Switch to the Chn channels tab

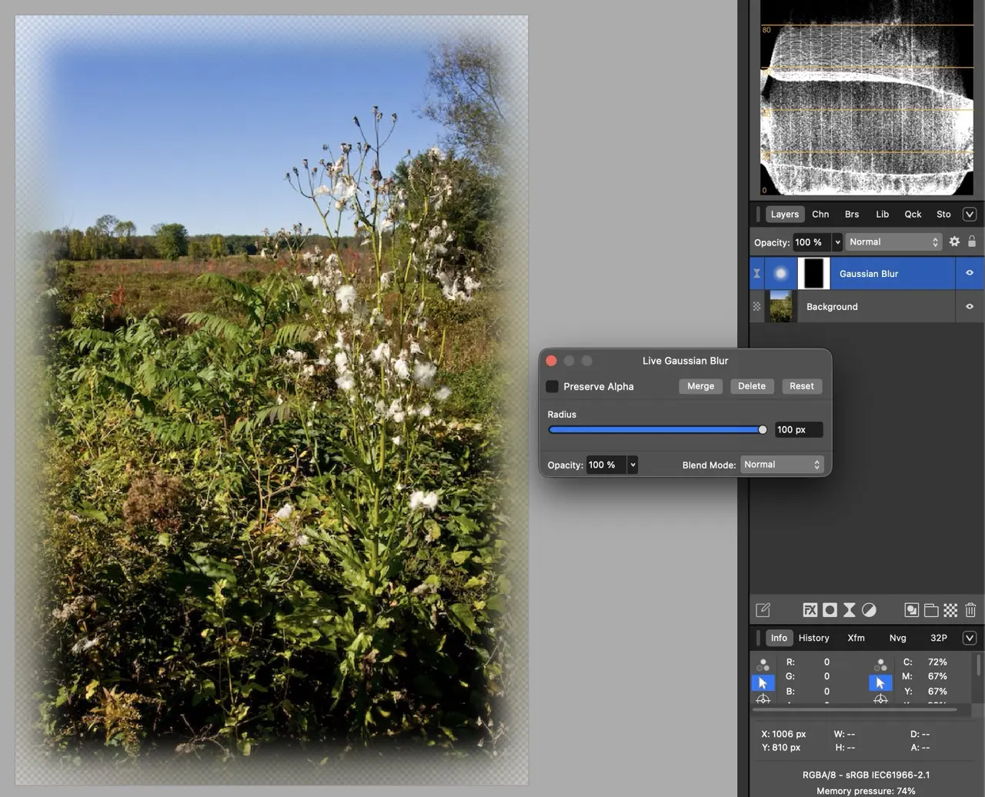[820, 215]
